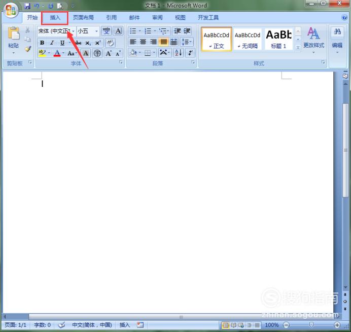Redo action in quick access toolbar
Viewport: 351px width, 332px height.
51,6
